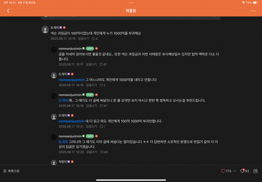
Task: Tap the 왁물원 title in the header
Action: tap(131, 11)
